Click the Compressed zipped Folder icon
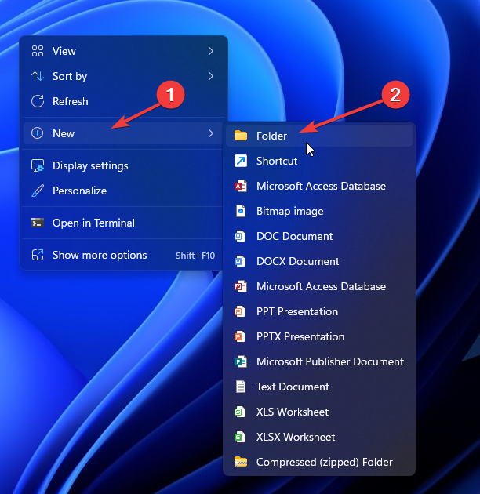 click(x=241, y=462)
